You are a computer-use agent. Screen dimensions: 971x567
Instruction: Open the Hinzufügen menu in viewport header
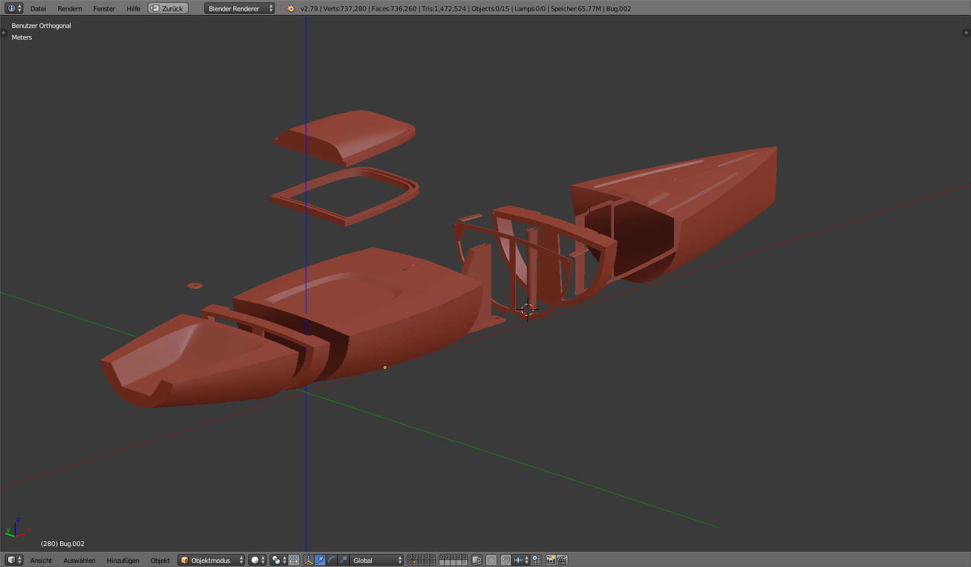[123, 561]
